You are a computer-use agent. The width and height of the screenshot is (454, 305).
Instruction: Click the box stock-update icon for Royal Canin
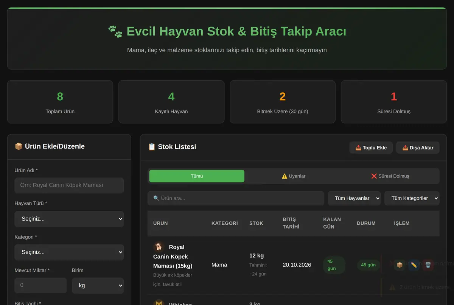click(400, 265)
